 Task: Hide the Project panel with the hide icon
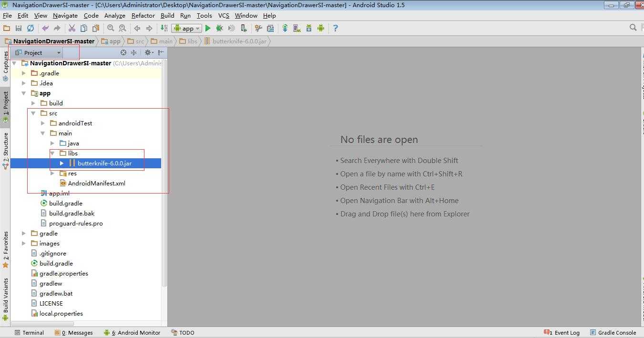161,52
